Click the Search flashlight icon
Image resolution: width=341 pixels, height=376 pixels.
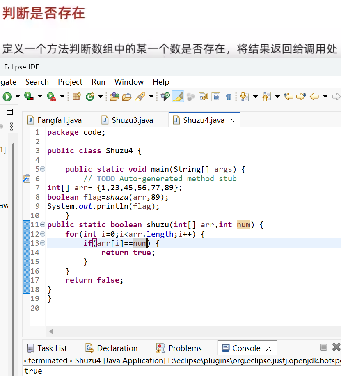click(x=140, y=97)
